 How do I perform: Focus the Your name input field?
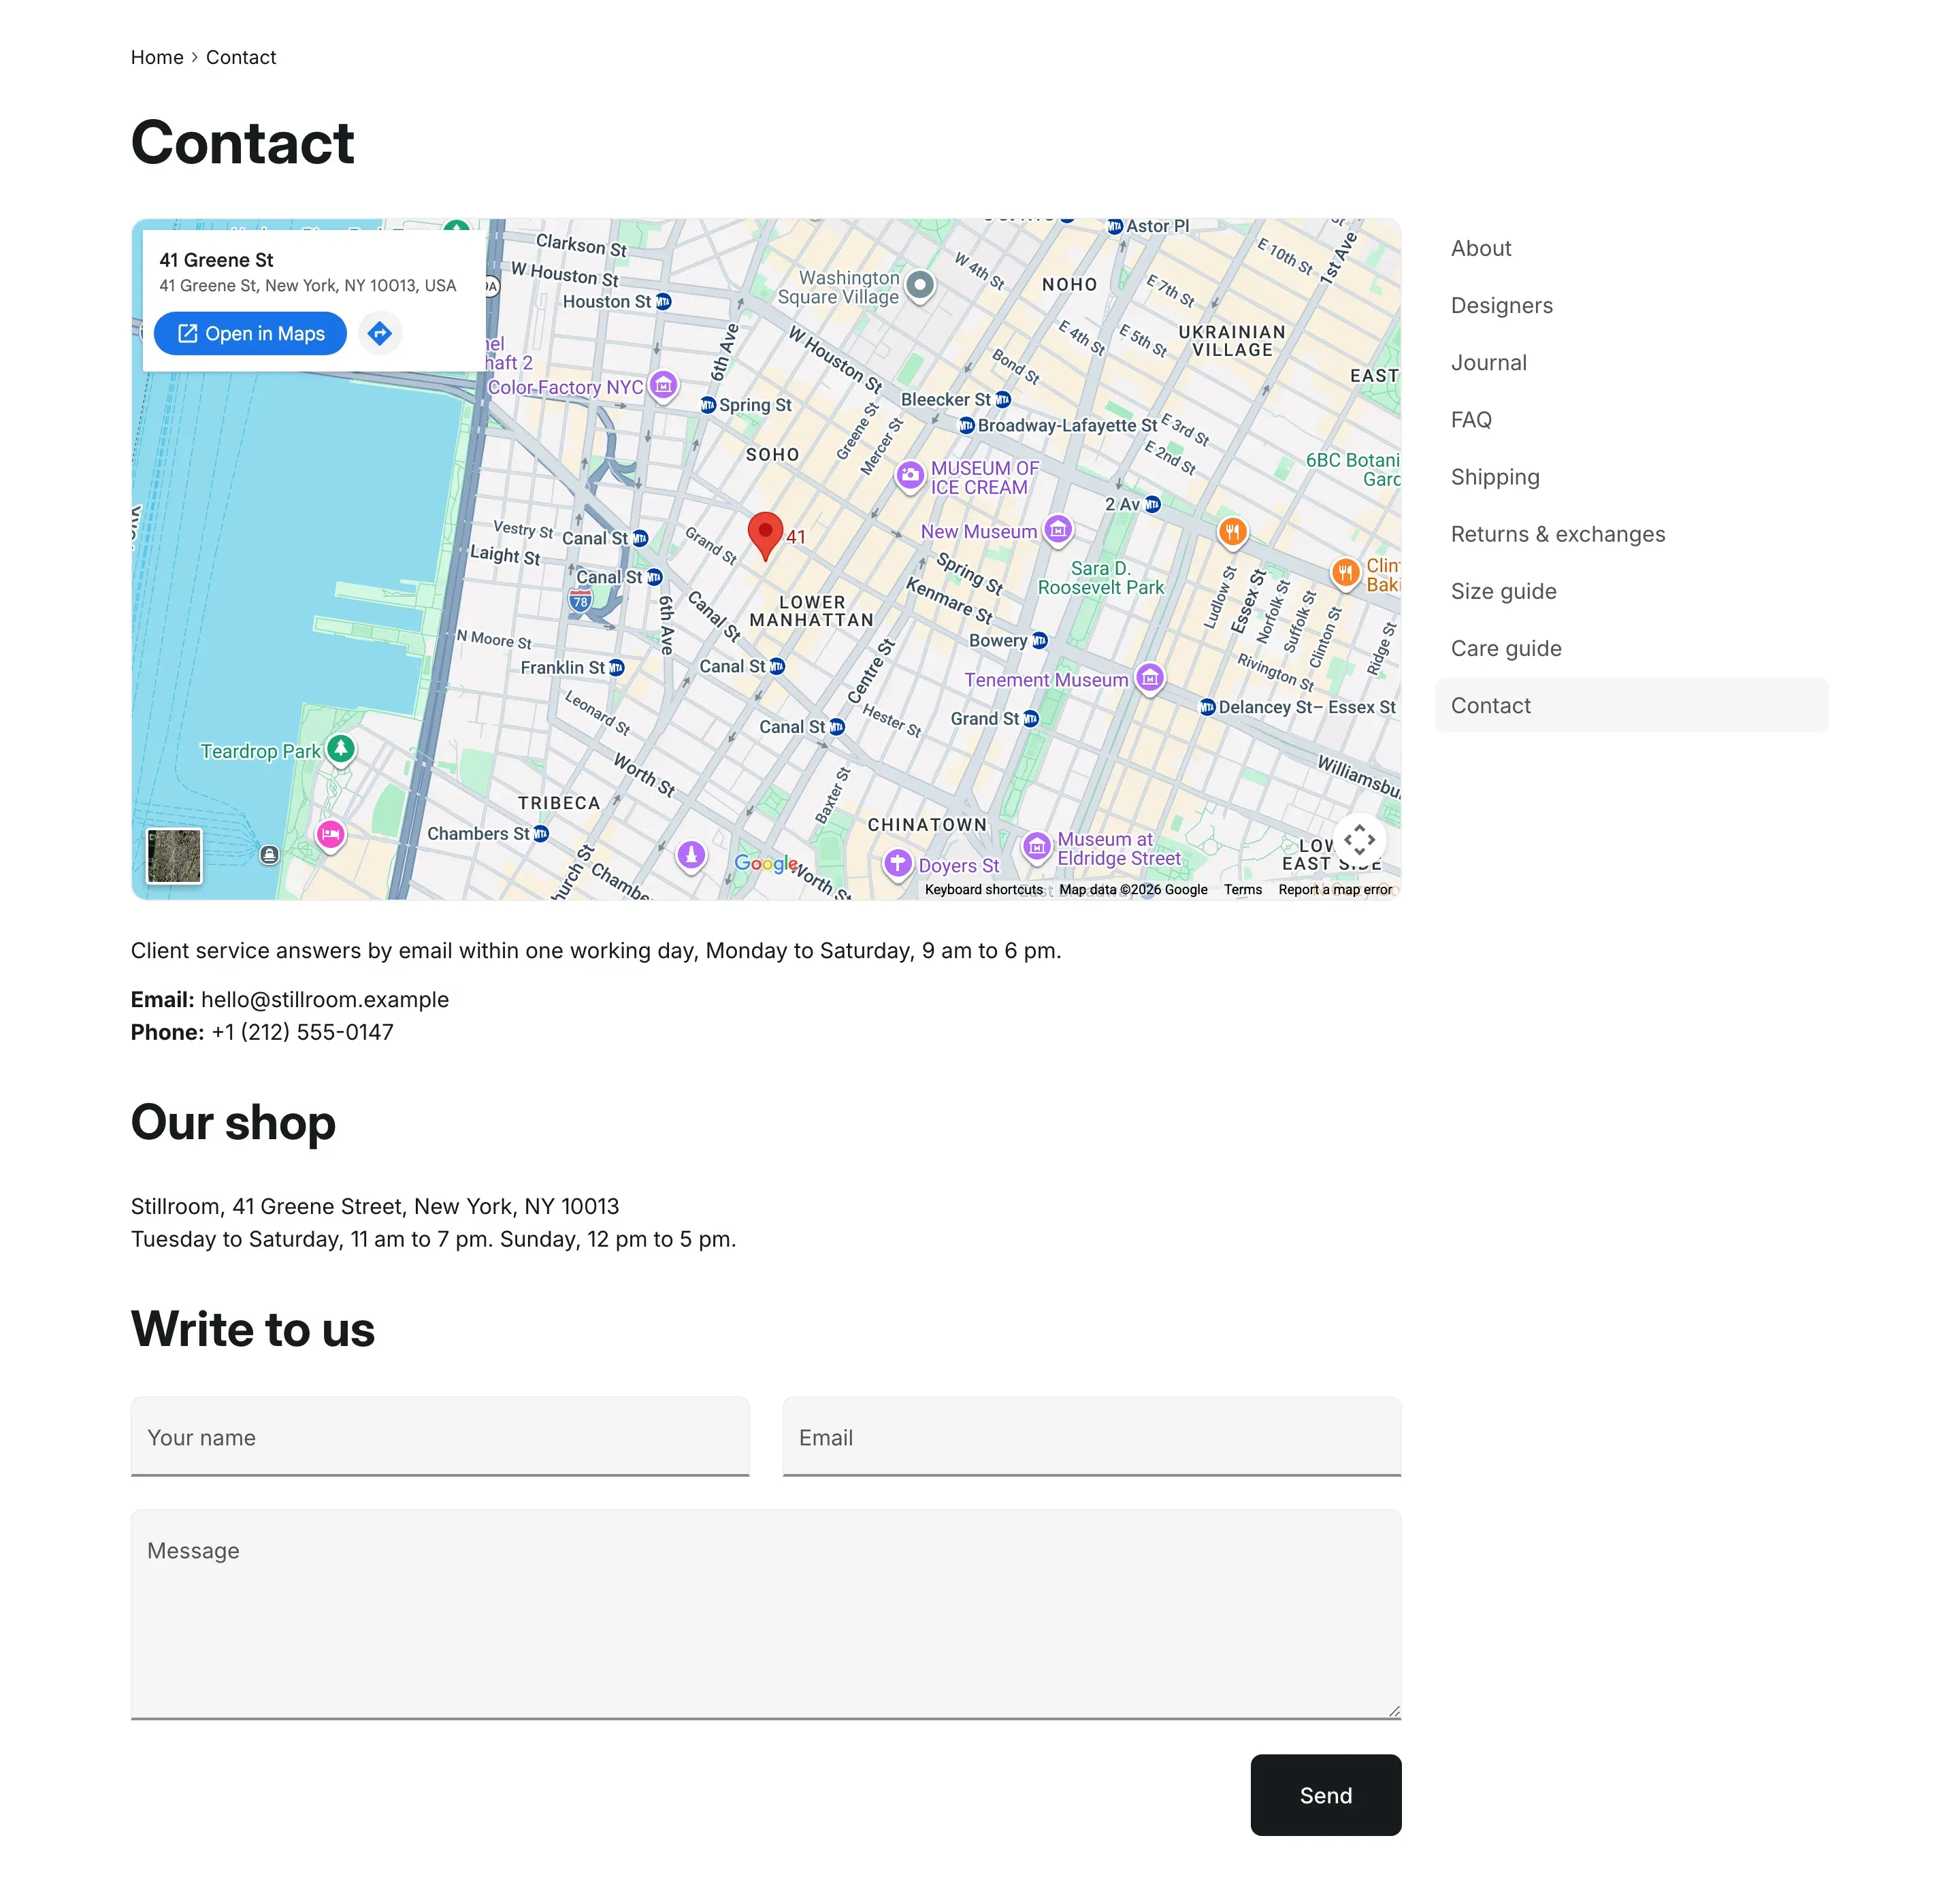[x=440, y=1436]
